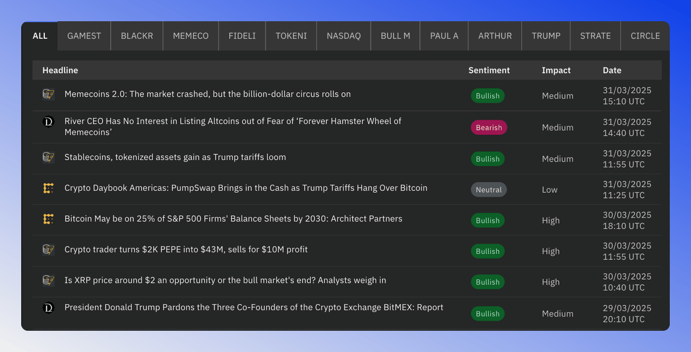Click the Impact column header
This screenshot has width=691, height=352.
point(556,70)
